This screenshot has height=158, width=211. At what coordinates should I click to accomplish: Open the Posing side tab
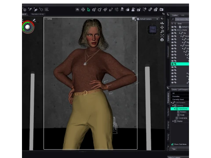pos(168,137)
